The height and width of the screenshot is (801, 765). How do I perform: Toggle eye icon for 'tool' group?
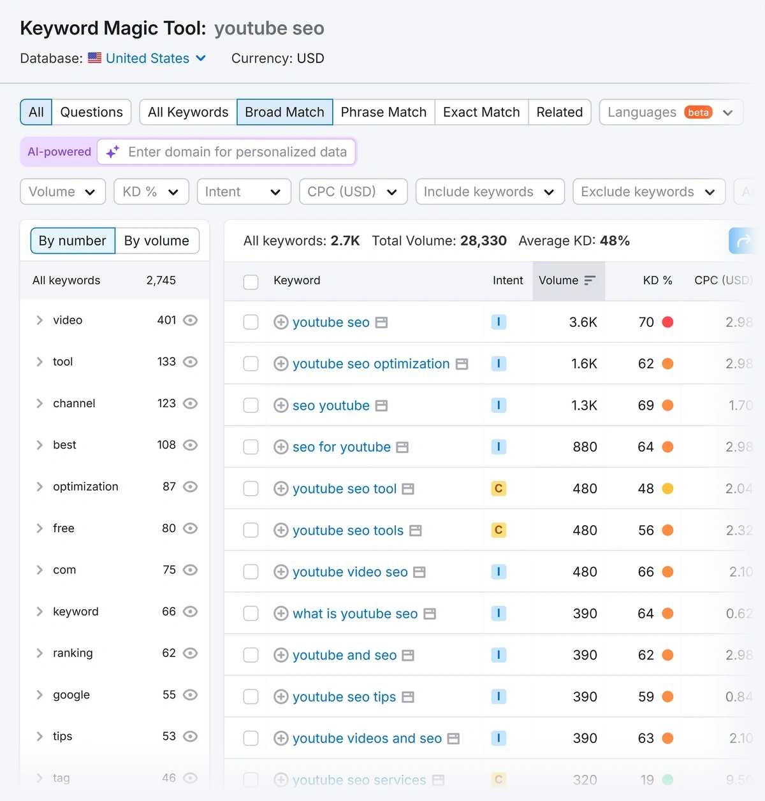190,362
